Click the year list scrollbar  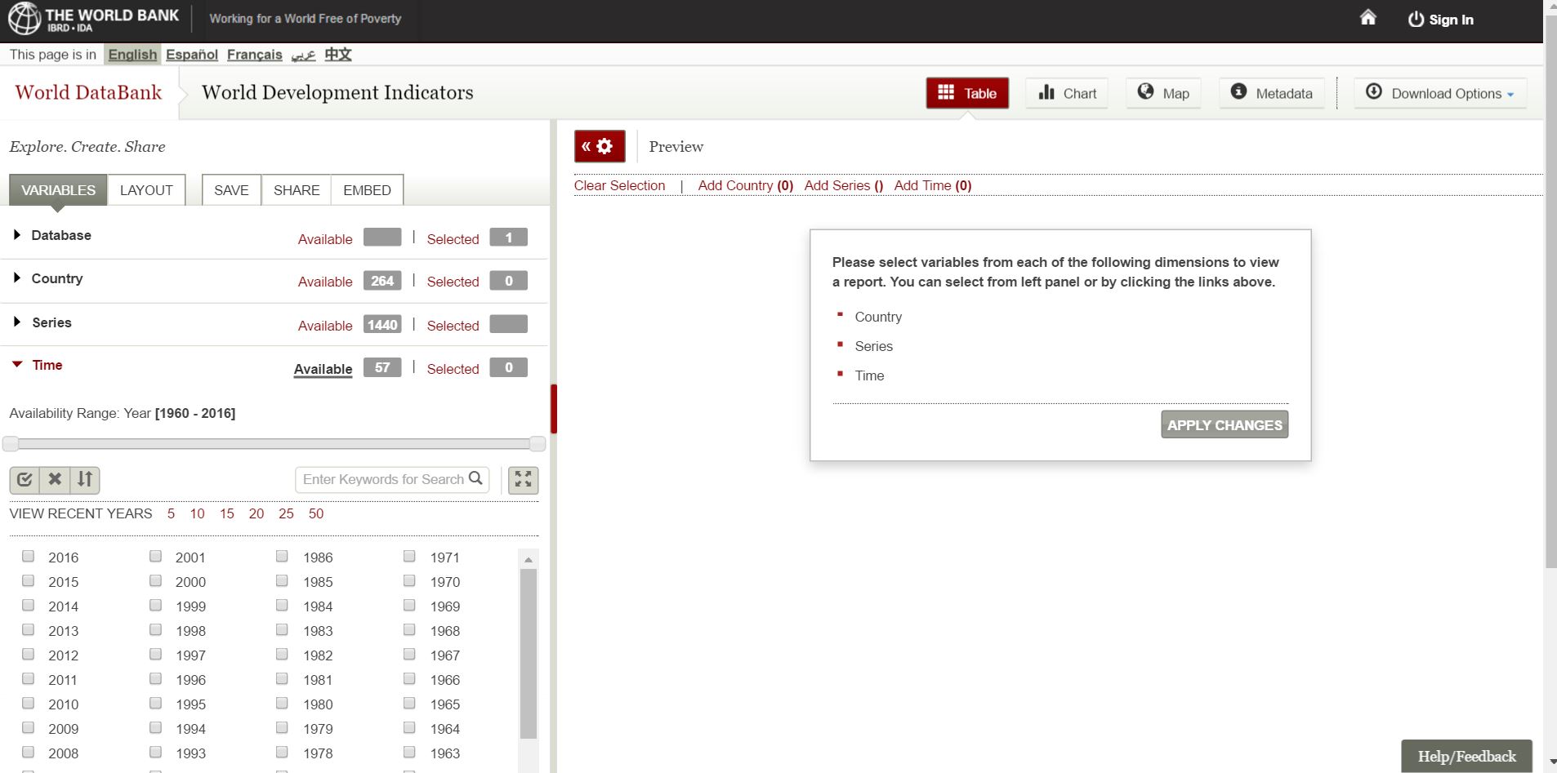pyautogui.click(x=529, y=655)
